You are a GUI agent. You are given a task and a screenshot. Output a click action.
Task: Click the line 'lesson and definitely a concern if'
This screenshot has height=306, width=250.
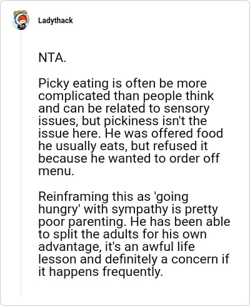(134, 259)
